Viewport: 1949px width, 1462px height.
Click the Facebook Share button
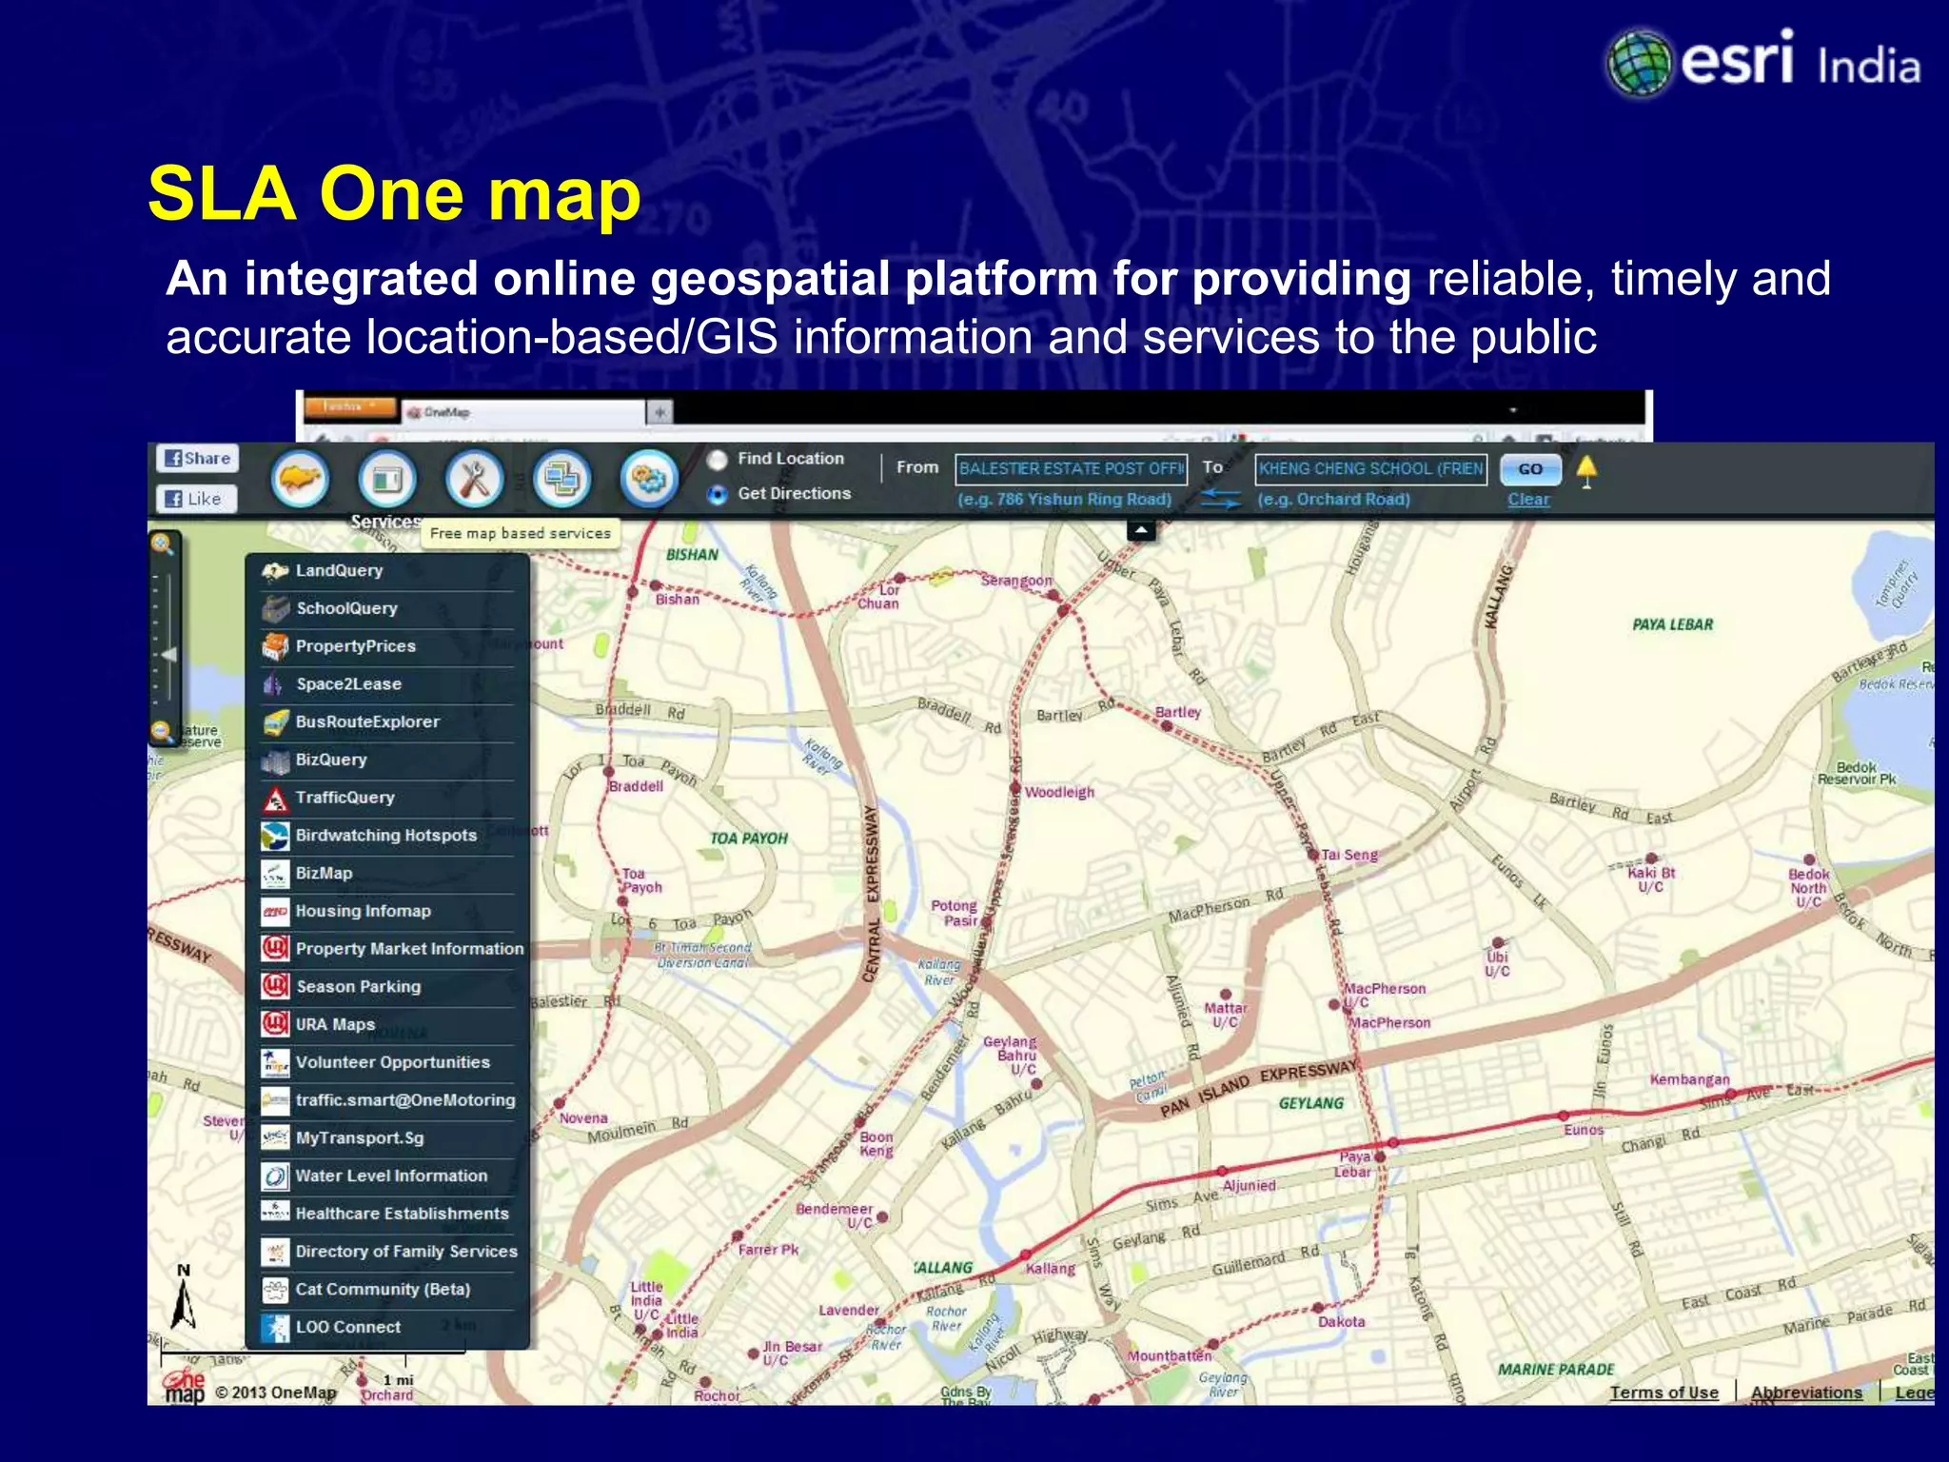point(198,459)
